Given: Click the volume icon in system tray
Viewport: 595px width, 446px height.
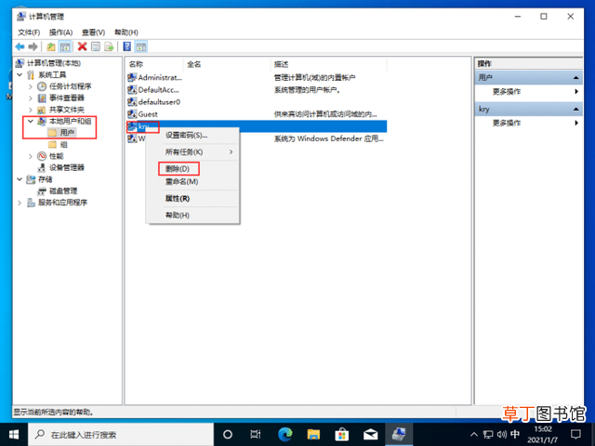Looking at the screenshot, I should 501,434.
